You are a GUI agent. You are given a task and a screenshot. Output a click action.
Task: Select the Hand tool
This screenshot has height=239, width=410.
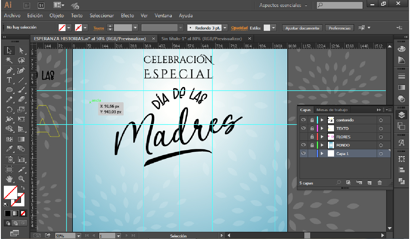[x=9, y=179]
